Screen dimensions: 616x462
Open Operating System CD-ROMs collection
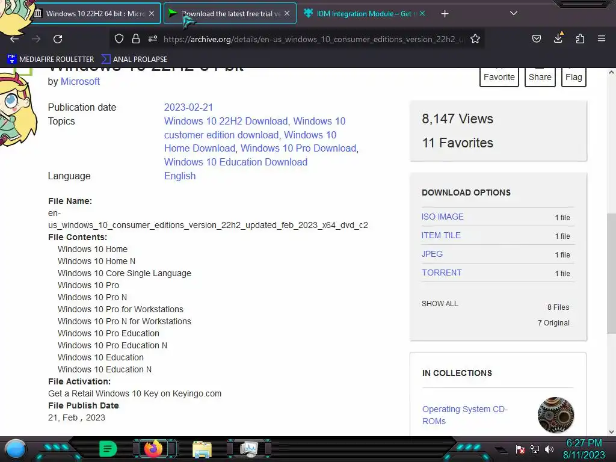tap(465, 415)
